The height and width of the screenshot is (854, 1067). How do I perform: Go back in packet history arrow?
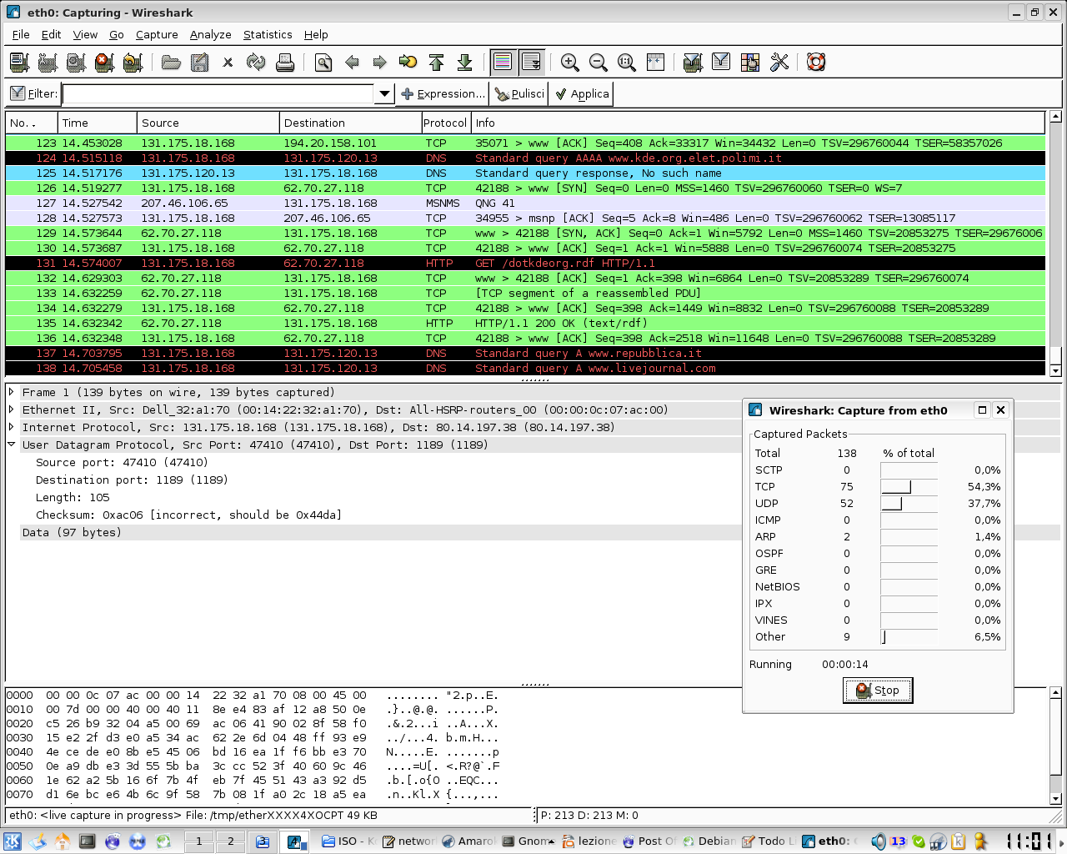[x=352, y=63]
